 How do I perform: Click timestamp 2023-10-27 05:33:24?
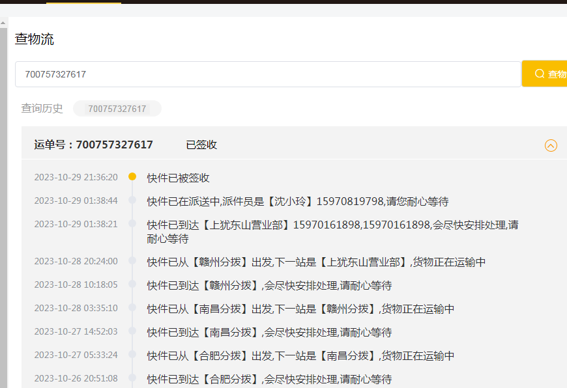(x=76, y=355)
